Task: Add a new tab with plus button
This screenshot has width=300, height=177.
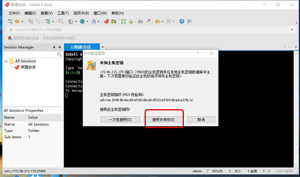Action: pos(103,47)
